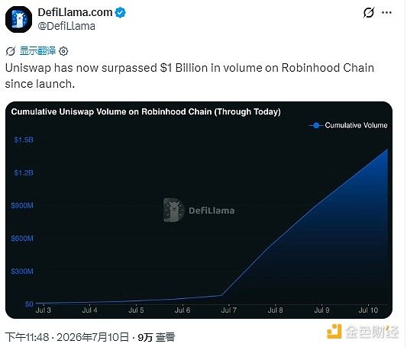Open translation settings gear icon
This screenshot has width=407, height=347.
click(x=63, y=51)
